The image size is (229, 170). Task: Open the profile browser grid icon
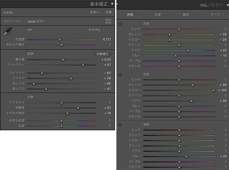tap(108, 21)
